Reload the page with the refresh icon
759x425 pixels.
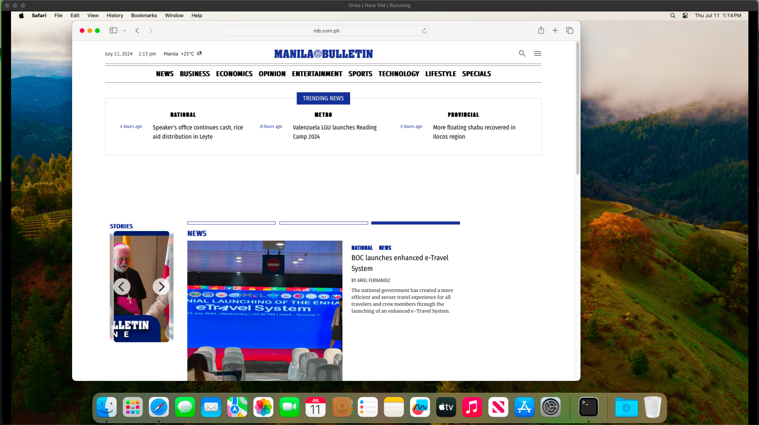pos(424,31)
